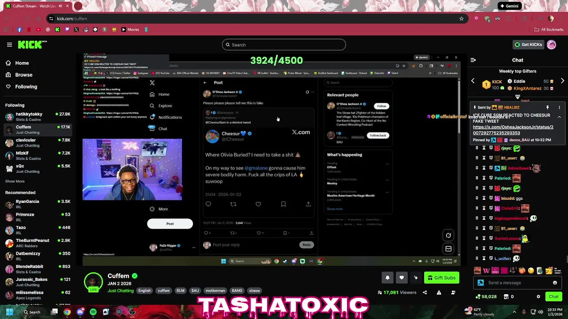Image resolution: width=568 pixels, height=319 pixels.
Task: Show next weekly top gifters
Action: (x=562, y=81)
